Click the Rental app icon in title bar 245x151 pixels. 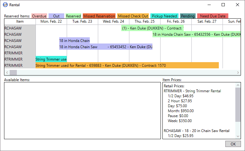point(5,5)
